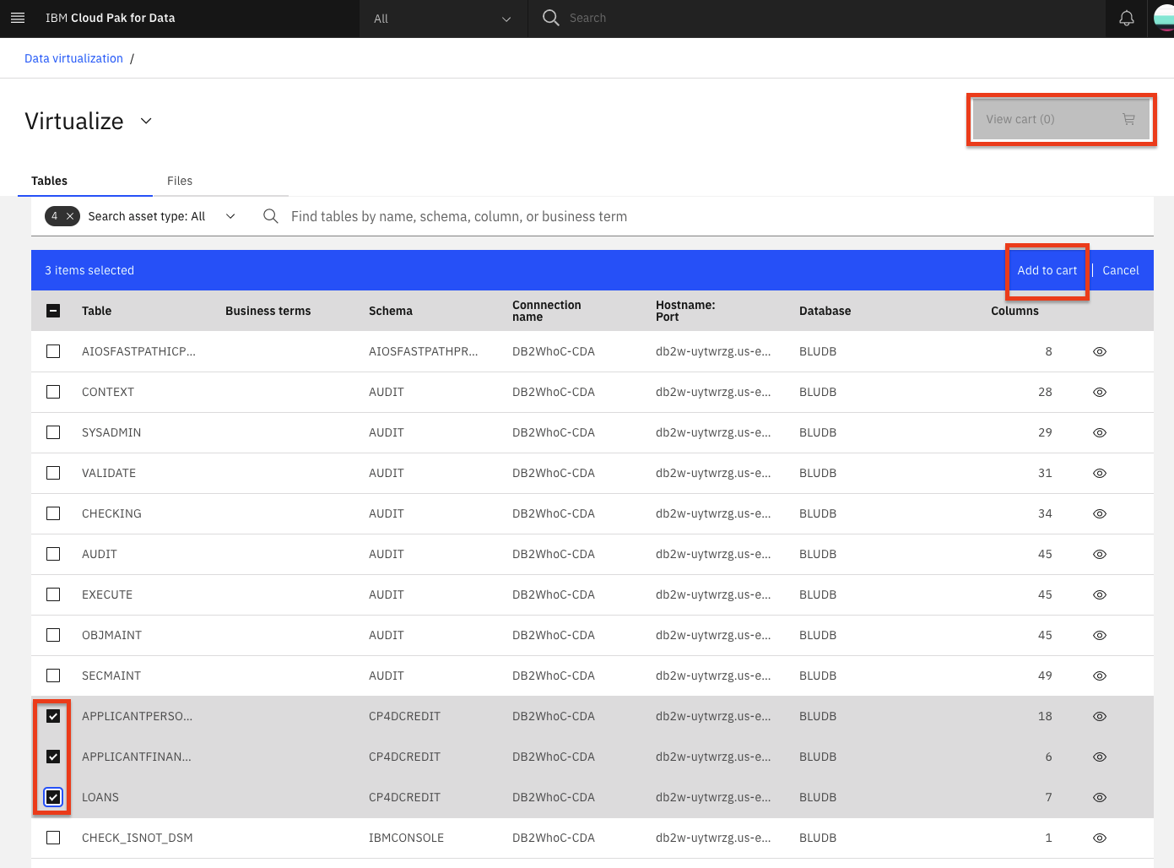1174x868 pixels.
Task: Click Add to cart
Action: coord(1047,270)
